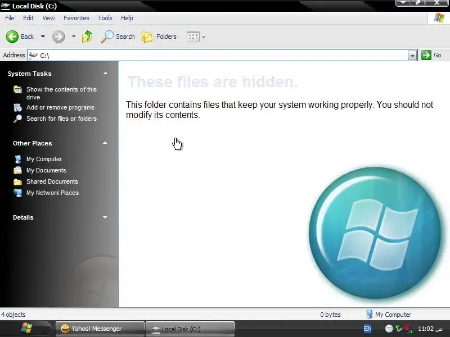Click the red-blue tray icon near clock
Image resolution: width=450 pixels, height=337 pixels.
(409, 329)
